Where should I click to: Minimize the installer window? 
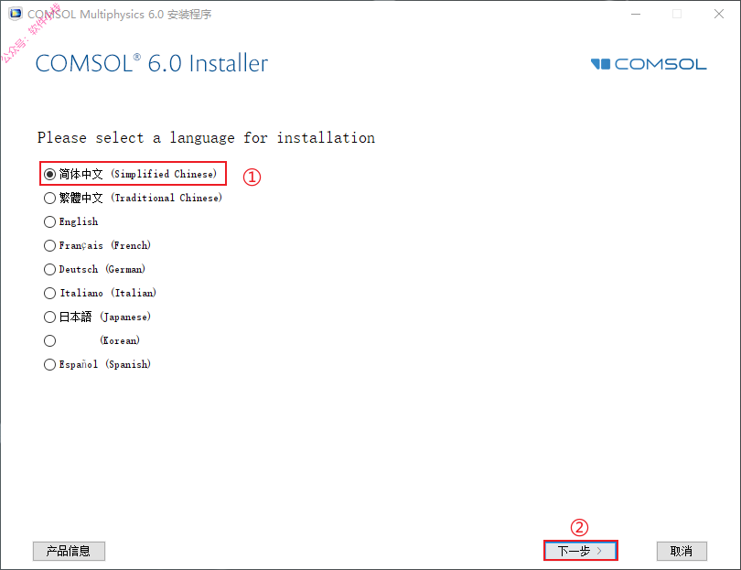636,14
